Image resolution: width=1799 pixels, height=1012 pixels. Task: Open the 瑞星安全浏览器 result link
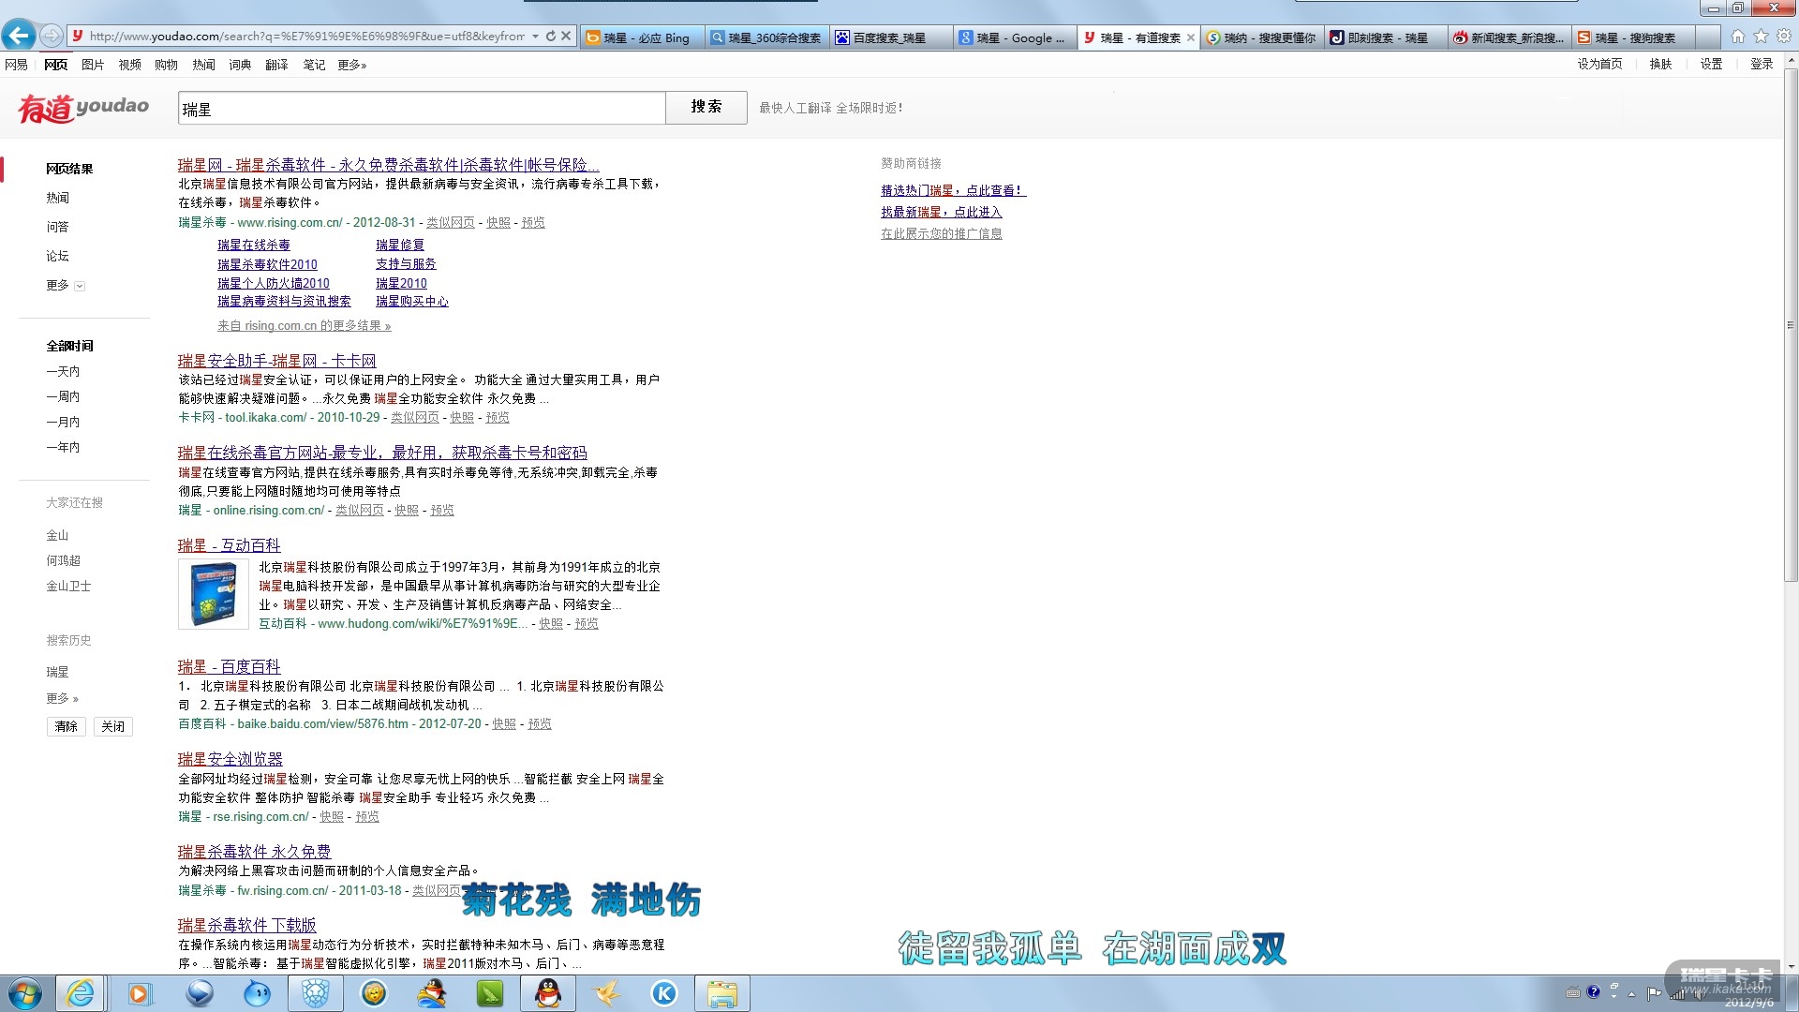coord(230,759)
